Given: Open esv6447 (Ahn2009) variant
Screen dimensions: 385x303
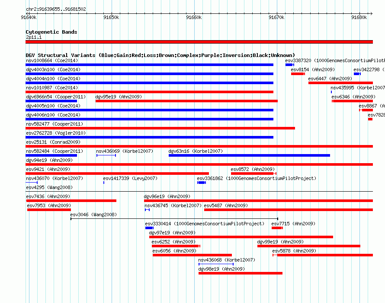Looking at the screenshot, I should [x=340, y=83].
